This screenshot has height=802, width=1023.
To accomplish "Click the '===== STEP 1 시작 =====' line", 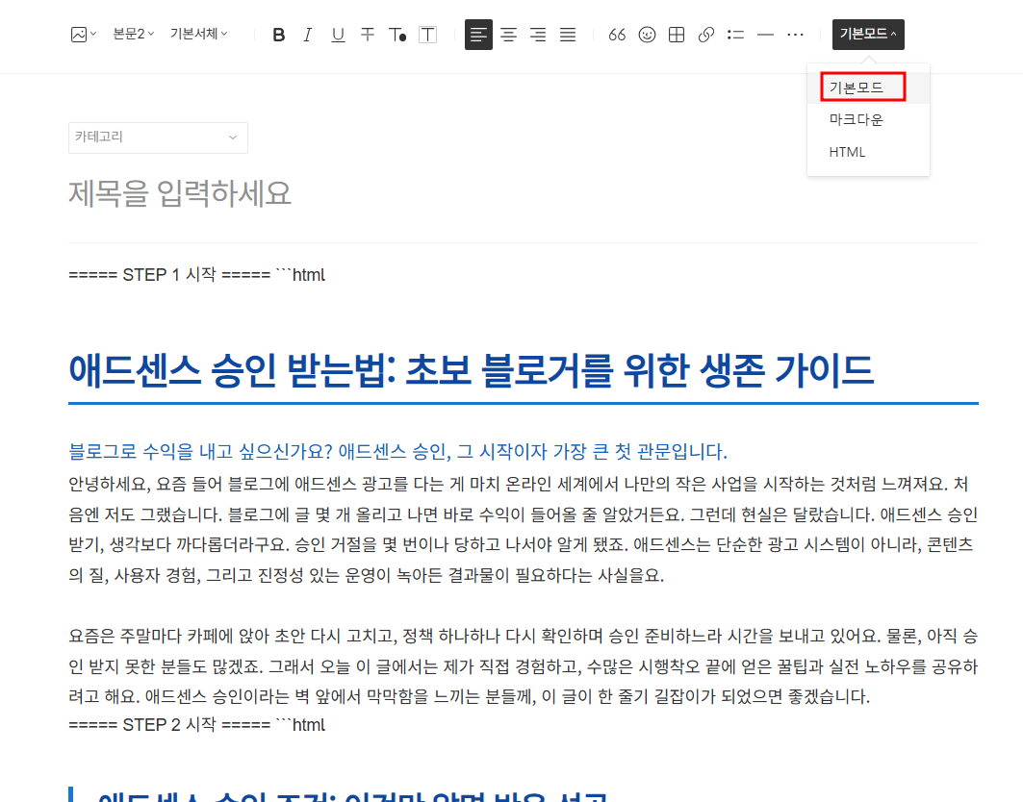I will [x=196, y=274].
